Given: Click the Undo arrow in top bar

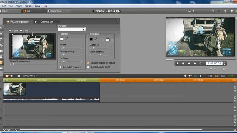Looking at the screenshot, I should pos(213,11).
